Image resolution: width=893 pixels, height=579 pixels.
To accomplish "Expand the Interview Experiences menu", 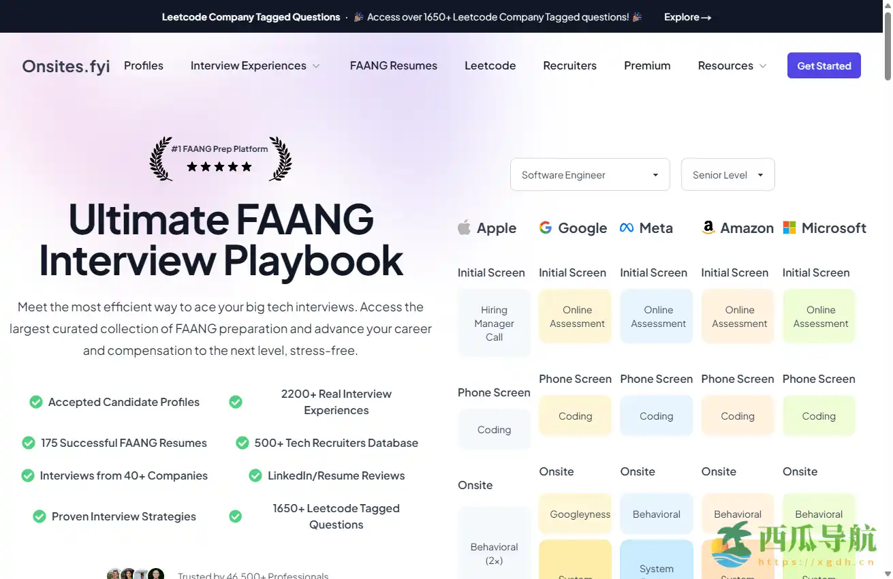I will tap(255, 66).
